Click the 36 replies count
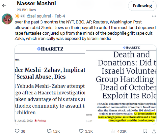This screenshot has width=160, height=136. point(23,131)
